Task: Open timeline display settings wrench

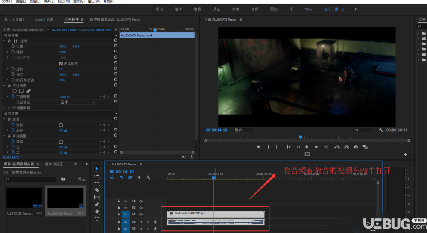Action: point(148,177)
